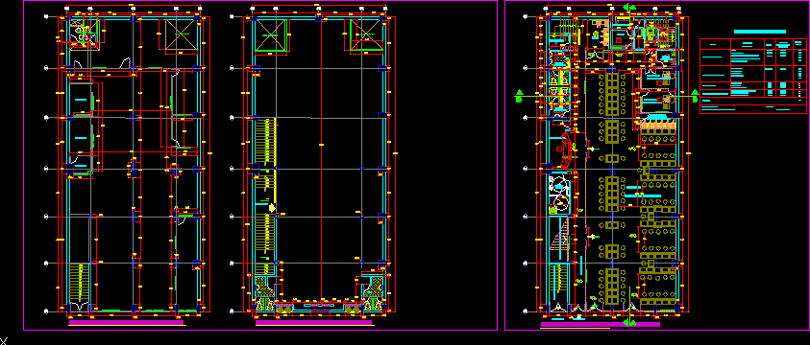The height and width of the screenshot is (345, 810).
Task: Select the magenta frame around the first two plans
Action: coord(260,165)
